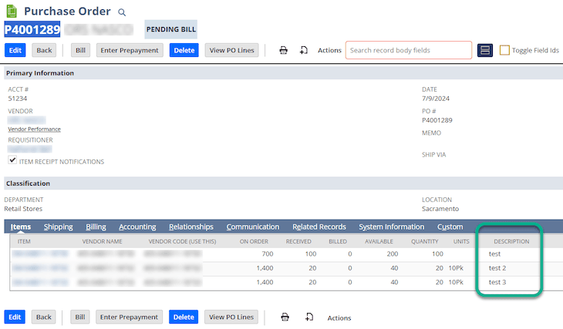
Task: Uncheck Item Receipt Notifications checkbox
Action: pos(12,160)
